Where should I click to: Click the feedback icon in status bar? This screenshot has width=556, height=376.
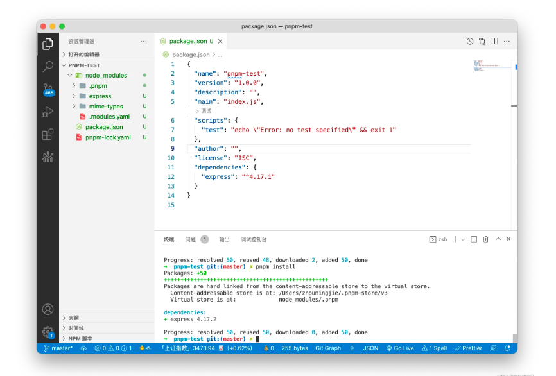click(493, 348)
